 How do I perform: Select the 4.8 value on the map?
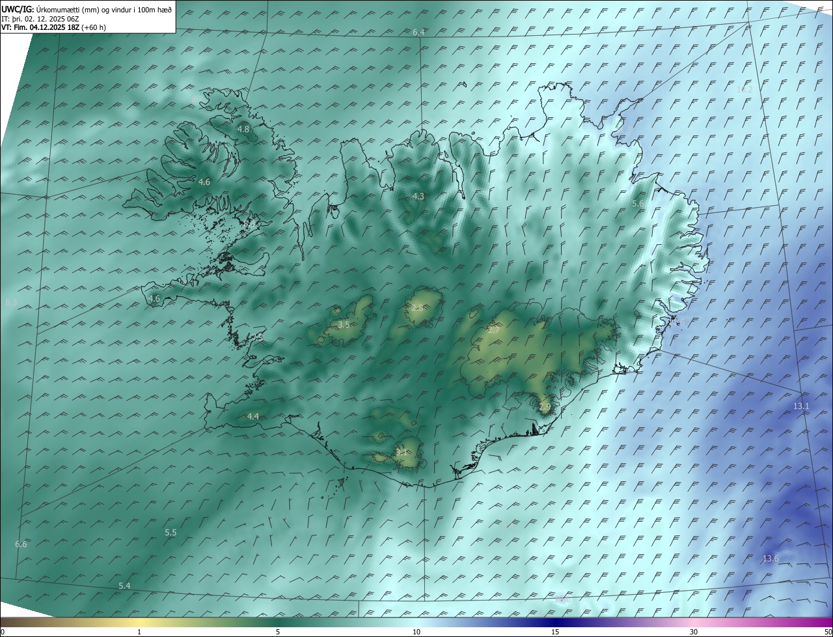[243, 130]
